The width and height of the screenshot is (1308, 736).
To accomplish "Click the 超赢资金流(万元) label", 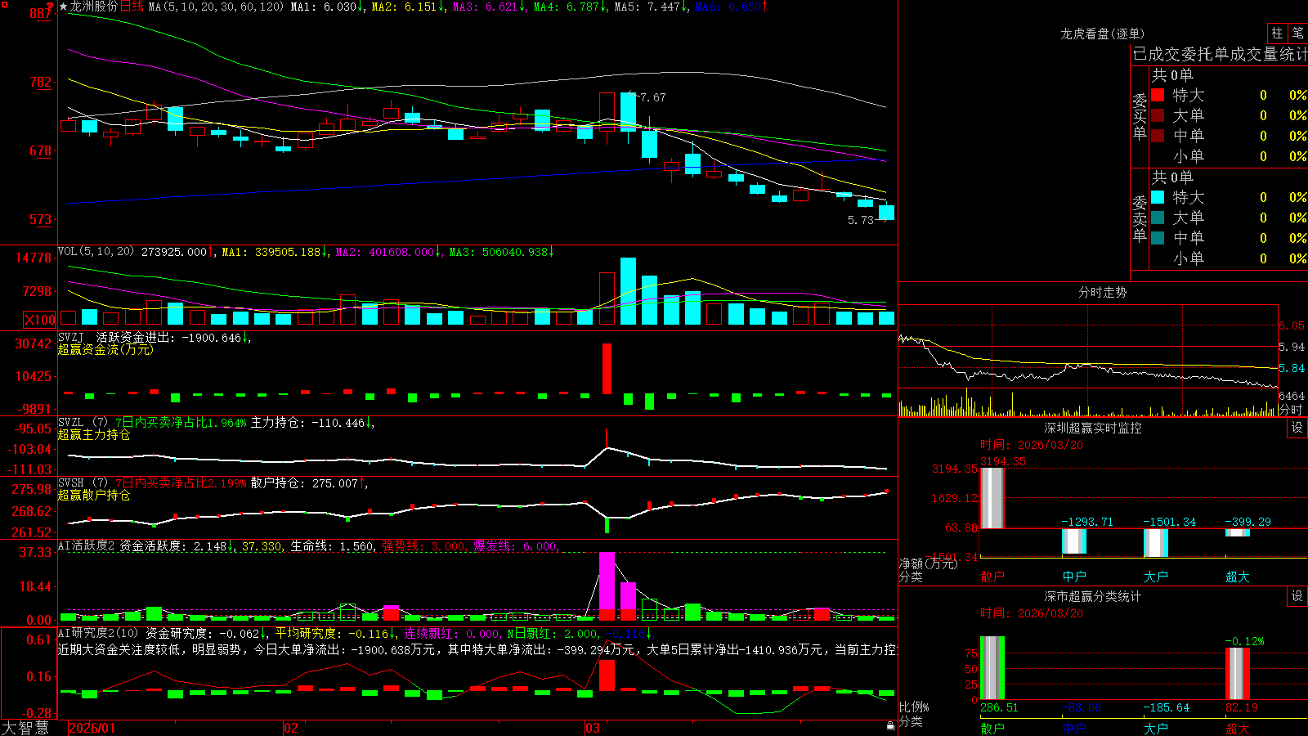I will tap(105, 349).
